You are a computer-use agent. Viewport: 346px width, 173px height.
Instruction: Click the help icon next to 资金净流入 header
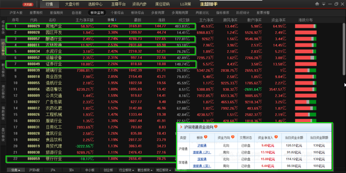[x=276, y=137]
